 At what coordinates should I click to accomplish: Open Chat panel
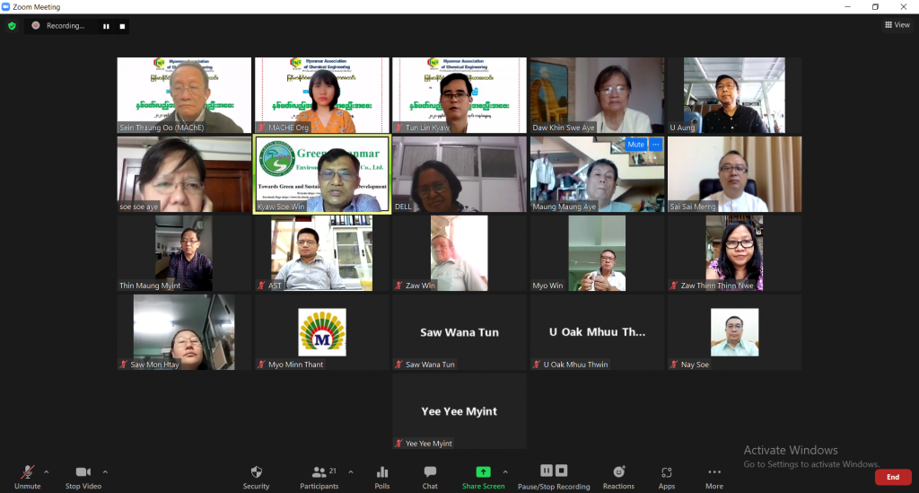pos(430,477)
